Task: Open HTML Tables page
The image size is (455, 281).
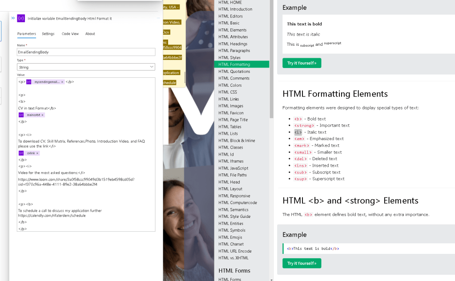Action: click(230, 127)
